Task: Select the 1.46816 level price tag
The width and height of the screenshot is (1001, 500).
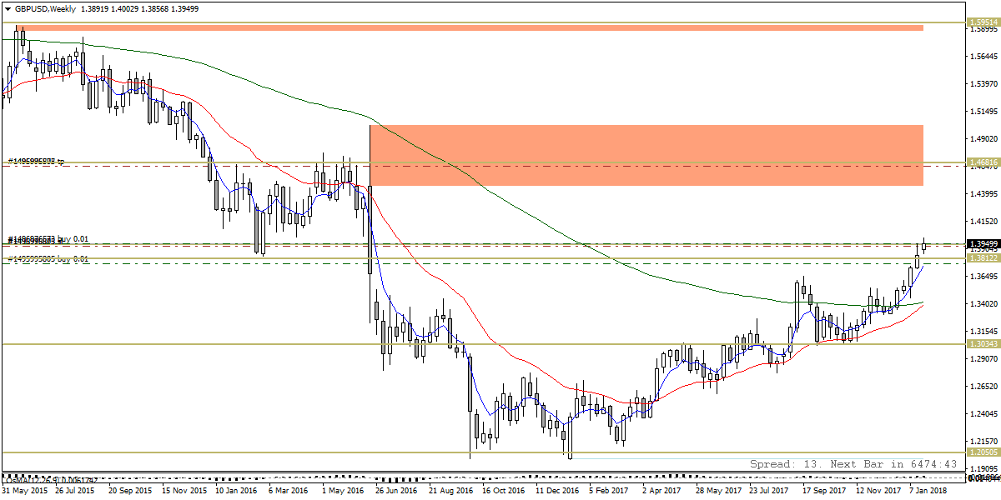Action: coord(983,162)
